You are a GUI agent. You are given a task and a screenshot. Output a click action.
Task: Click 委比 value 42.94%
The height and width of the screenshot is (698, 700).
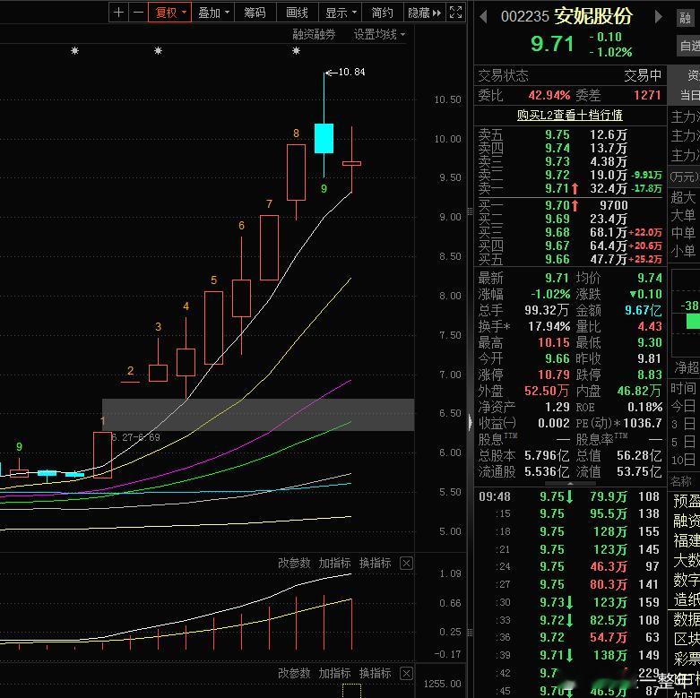point(549,95)
